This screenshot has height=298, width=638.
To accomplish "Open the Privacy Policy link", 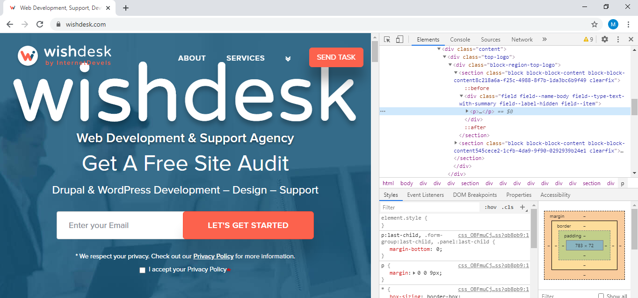I will pos(213,256).
